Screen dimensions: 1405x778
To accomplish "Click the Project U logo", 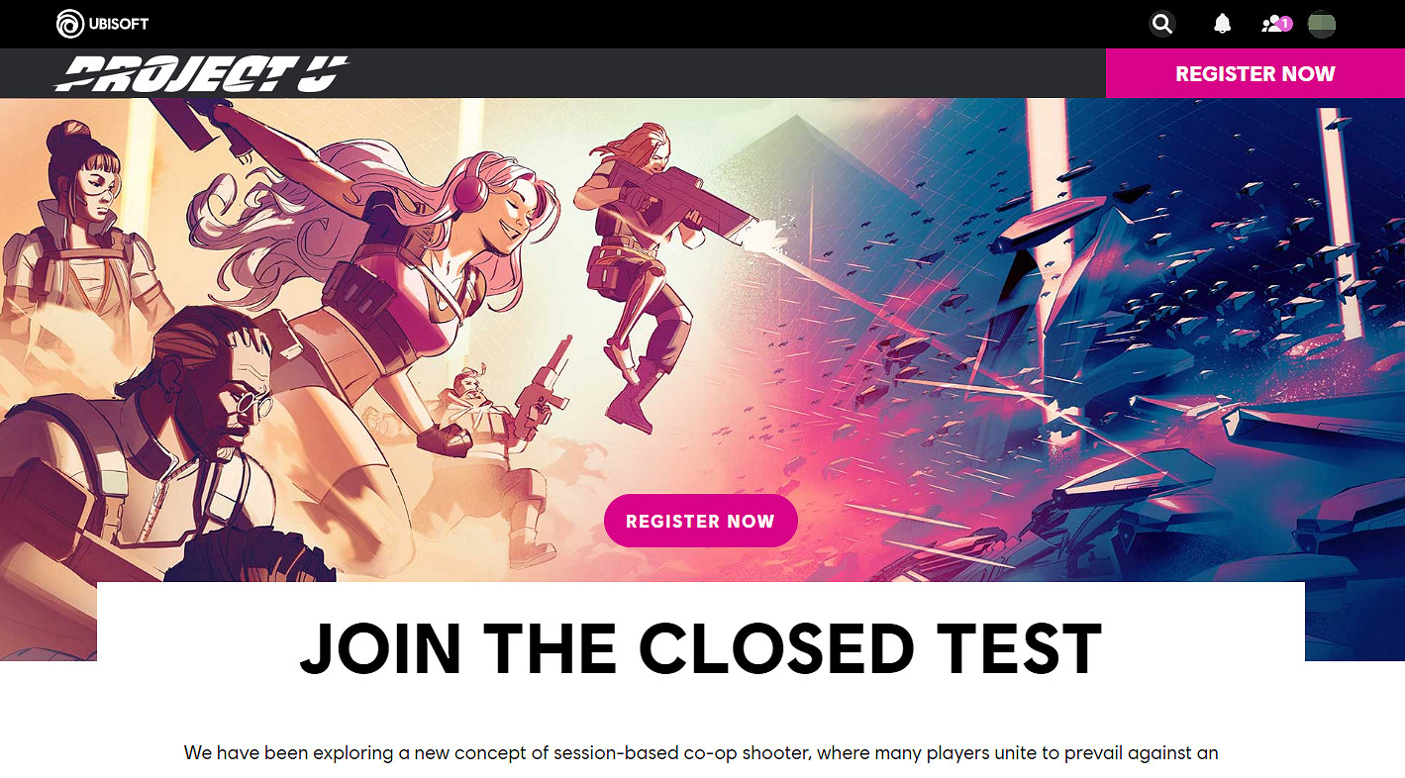I will pos(201,73).
